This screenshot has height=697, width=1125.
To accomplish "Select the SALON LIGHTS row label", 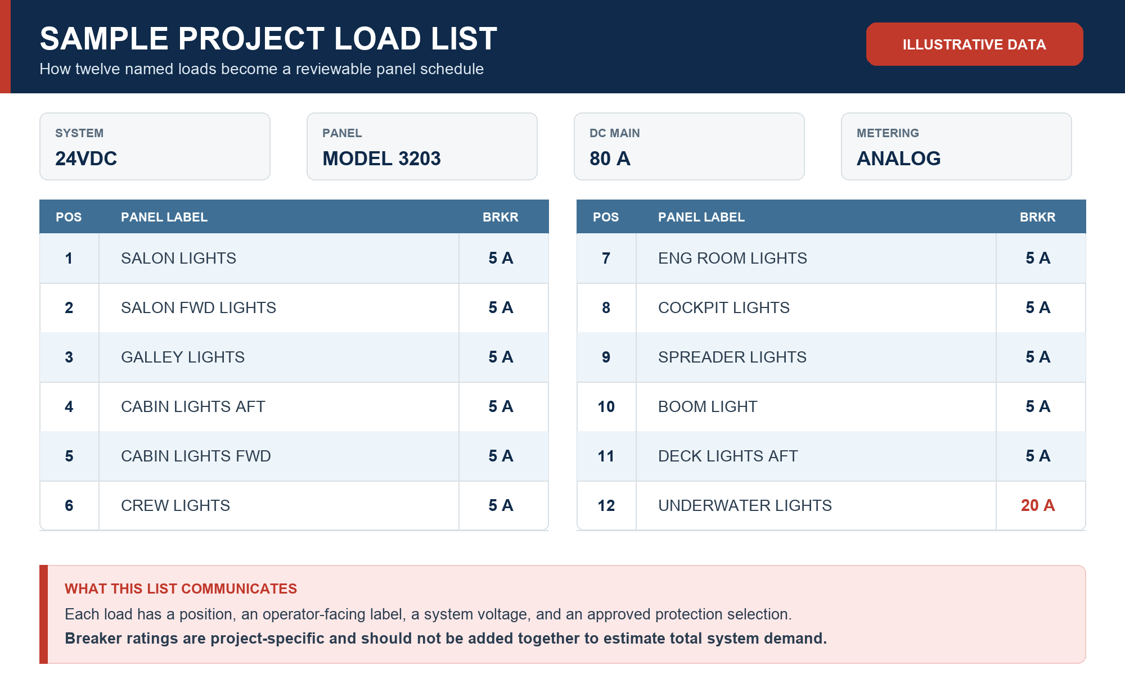I will [178, 258].
